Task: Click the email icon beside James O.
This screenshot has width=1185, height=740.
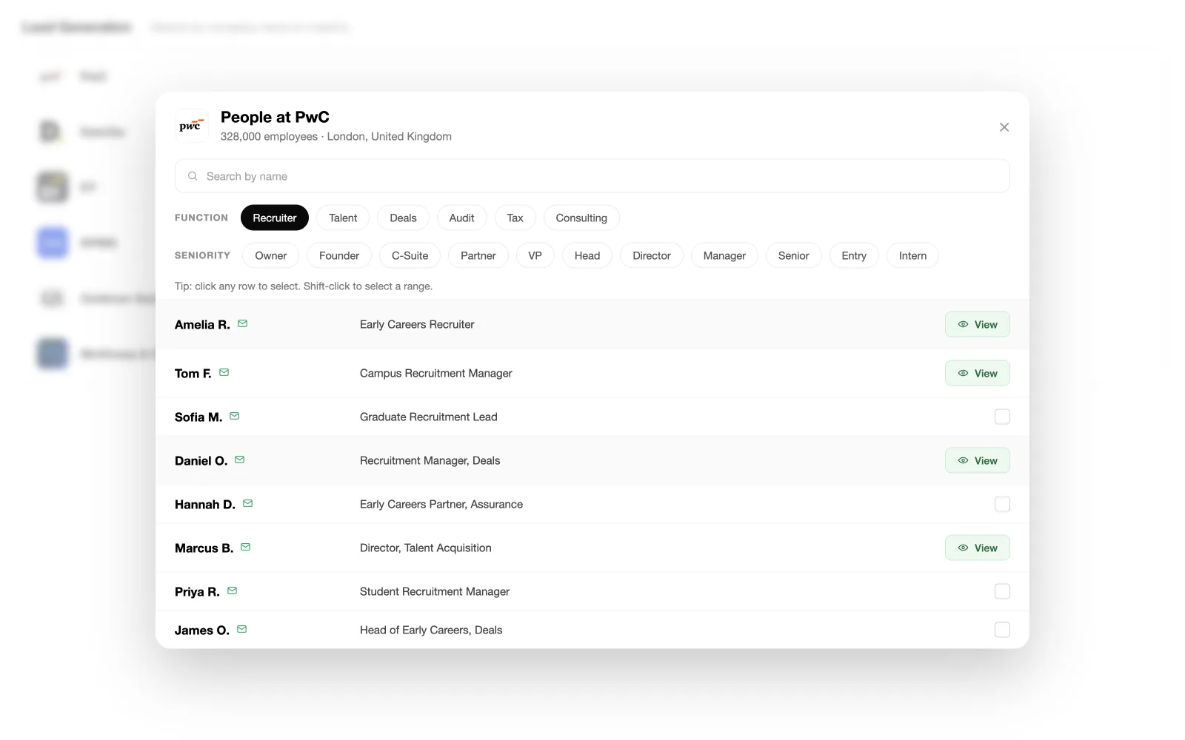Action: (241, 629)
